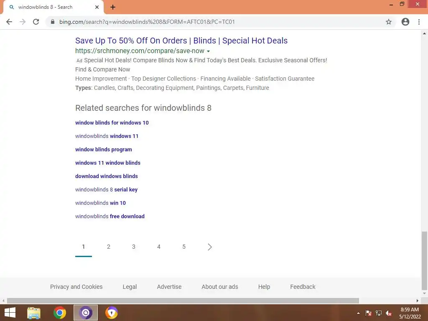Click the srchmoney.com/compare/save-now URL
This screenshot has height=321, width=428.
140,51
